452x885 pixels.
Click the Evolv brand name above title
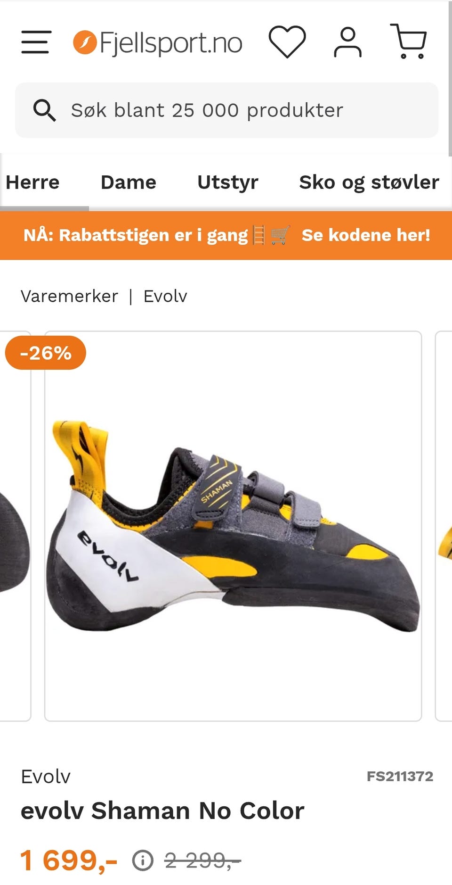pos(46,777)
